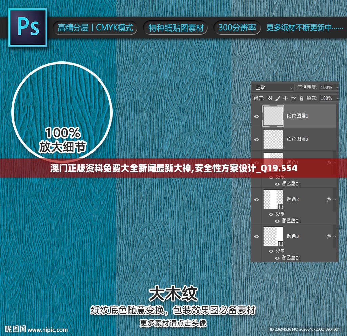Hide the 纸纹图层1 layer
The width and height of the screenshot is (347, 336).
[257, 116]
